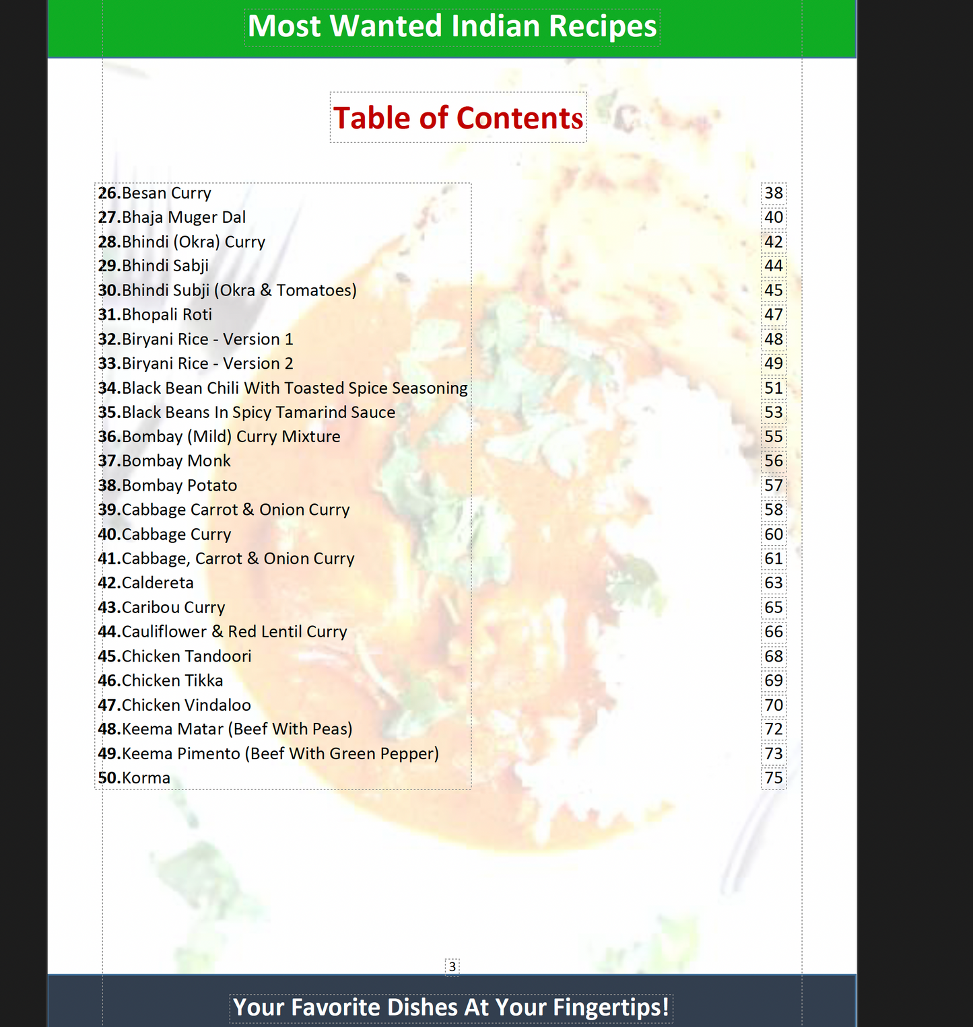The width and height of the screenshot is (973, 1027).
Task: Select the 'Table of Contents' heading
Action: tap(458, 118)
